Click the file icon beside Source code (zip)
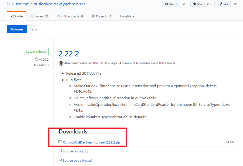 (x=60, y=151)
